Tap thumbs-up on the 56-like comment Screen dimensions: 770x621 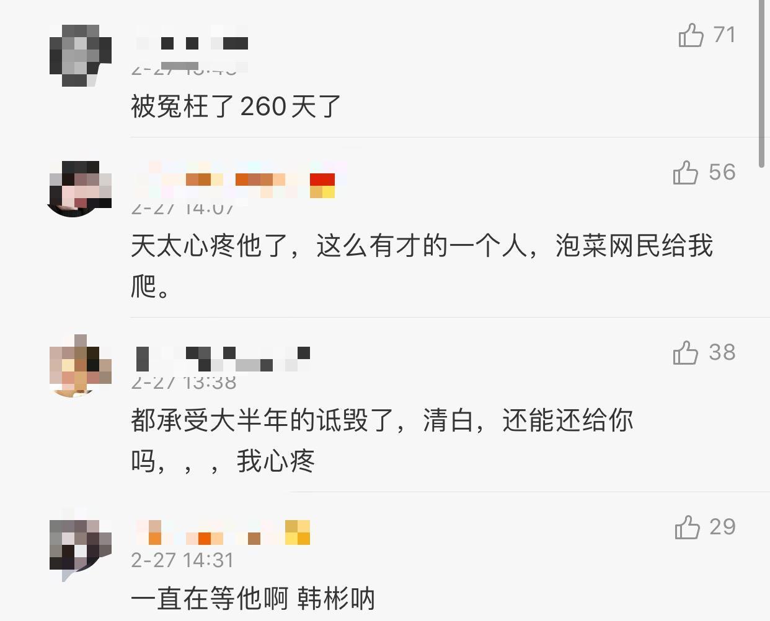pos(686,172)
